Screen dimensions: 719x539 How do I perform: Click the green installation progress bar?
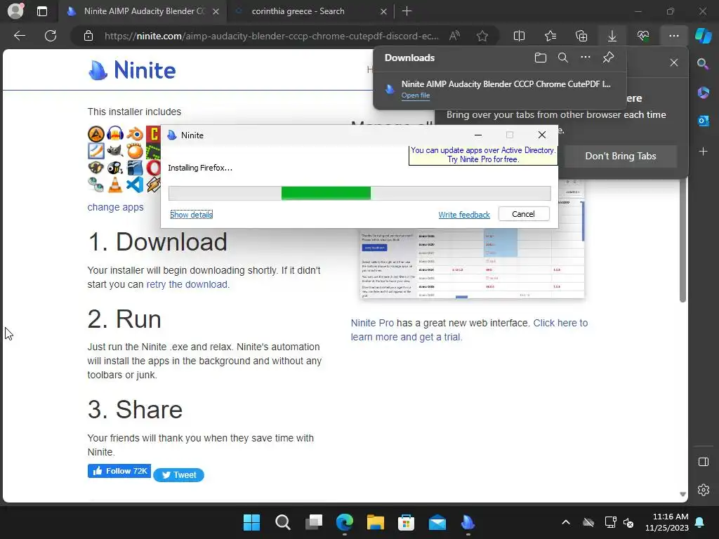(x=359, y=193)
